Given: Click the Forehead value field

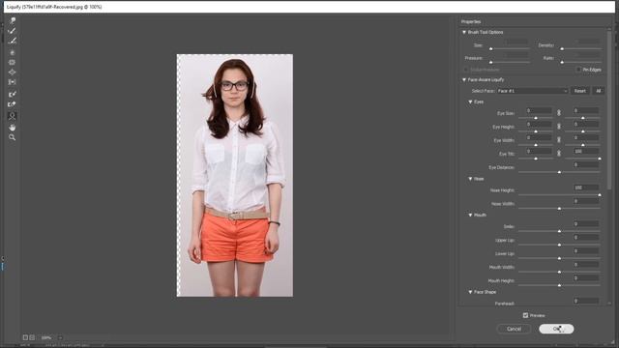Looking at the screenshot, I should coord(586,301).
